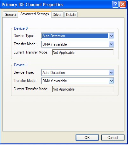
Task: Open Device 0 Transfer Mode dropdown arrow
Action: tap(111, 44)
